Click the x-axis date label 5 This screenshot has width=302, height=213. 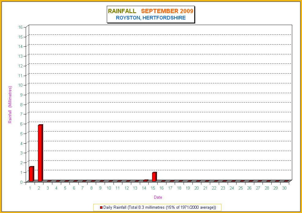point(65,188)
